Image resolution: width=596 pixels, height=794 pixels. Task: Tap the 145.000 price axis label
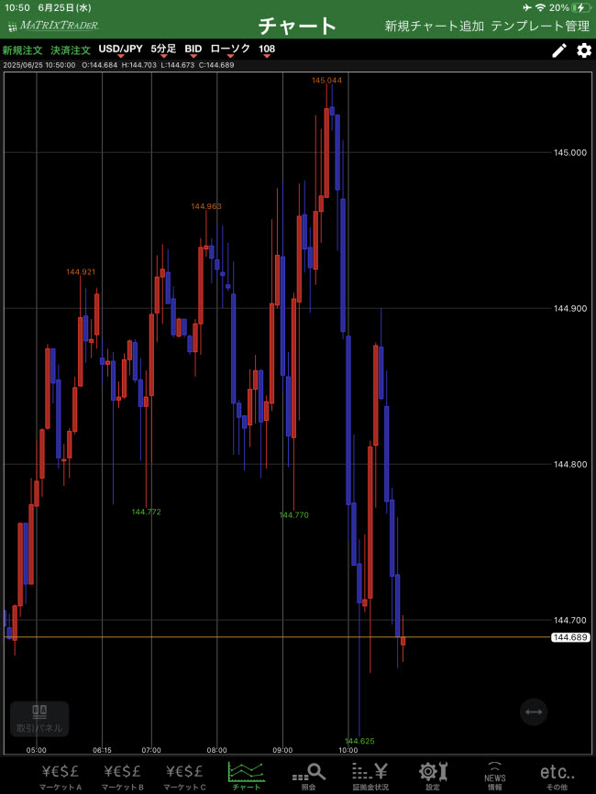click(x=570, y=152)
